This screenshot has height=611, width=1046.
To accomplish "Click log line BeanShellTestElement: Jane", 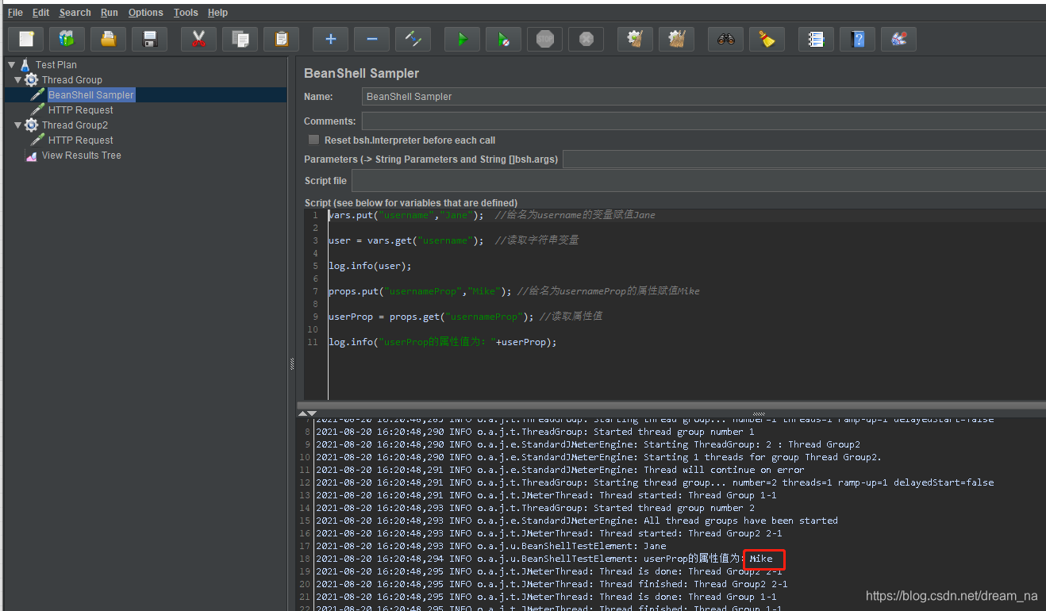I will (491, 546).
